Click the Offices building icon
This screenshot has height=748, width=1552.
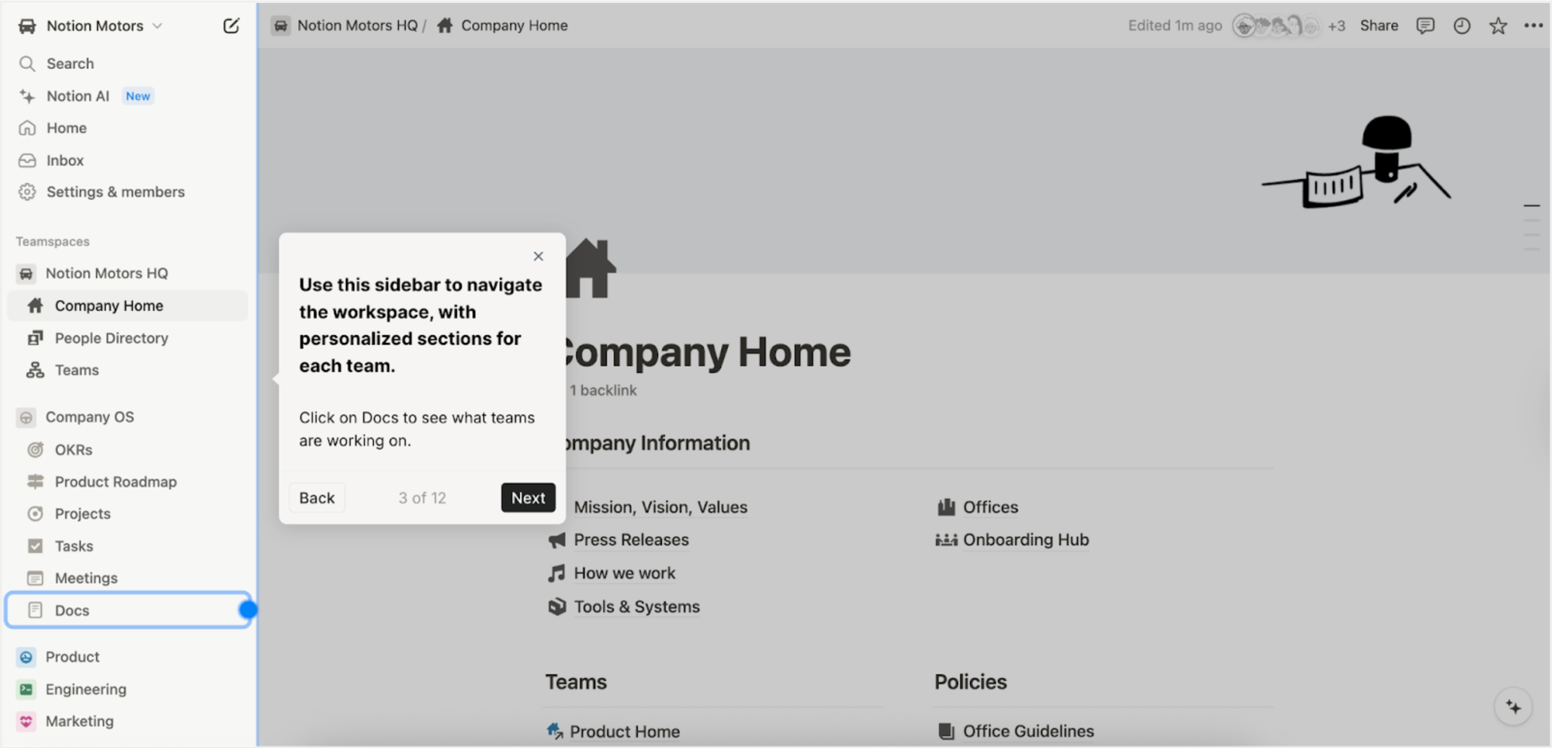pos(946,507)
